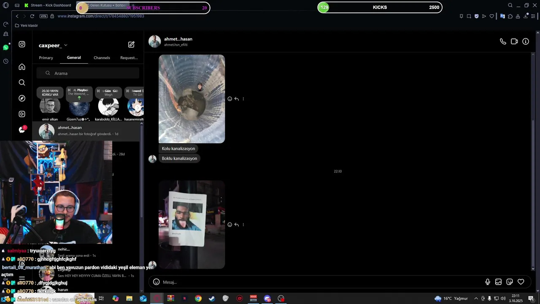Open weather widget showing 16°C Yağmur
Viewport: 540px width, 304px height.
click(451, 299)
